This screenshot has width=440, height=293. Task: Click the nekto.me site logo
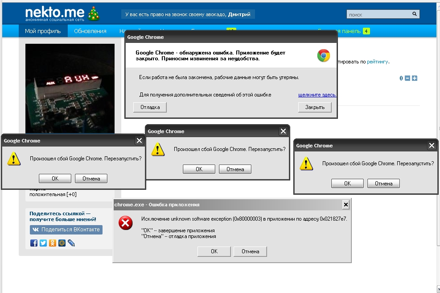[x=55, y=13]
